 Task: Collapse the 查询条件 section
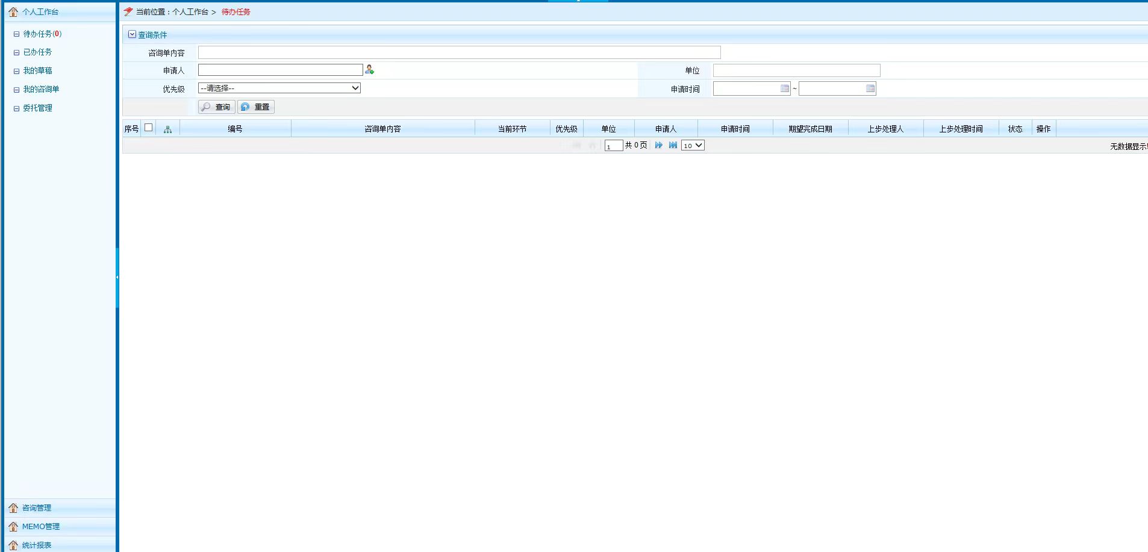click(x=132, y=35)
